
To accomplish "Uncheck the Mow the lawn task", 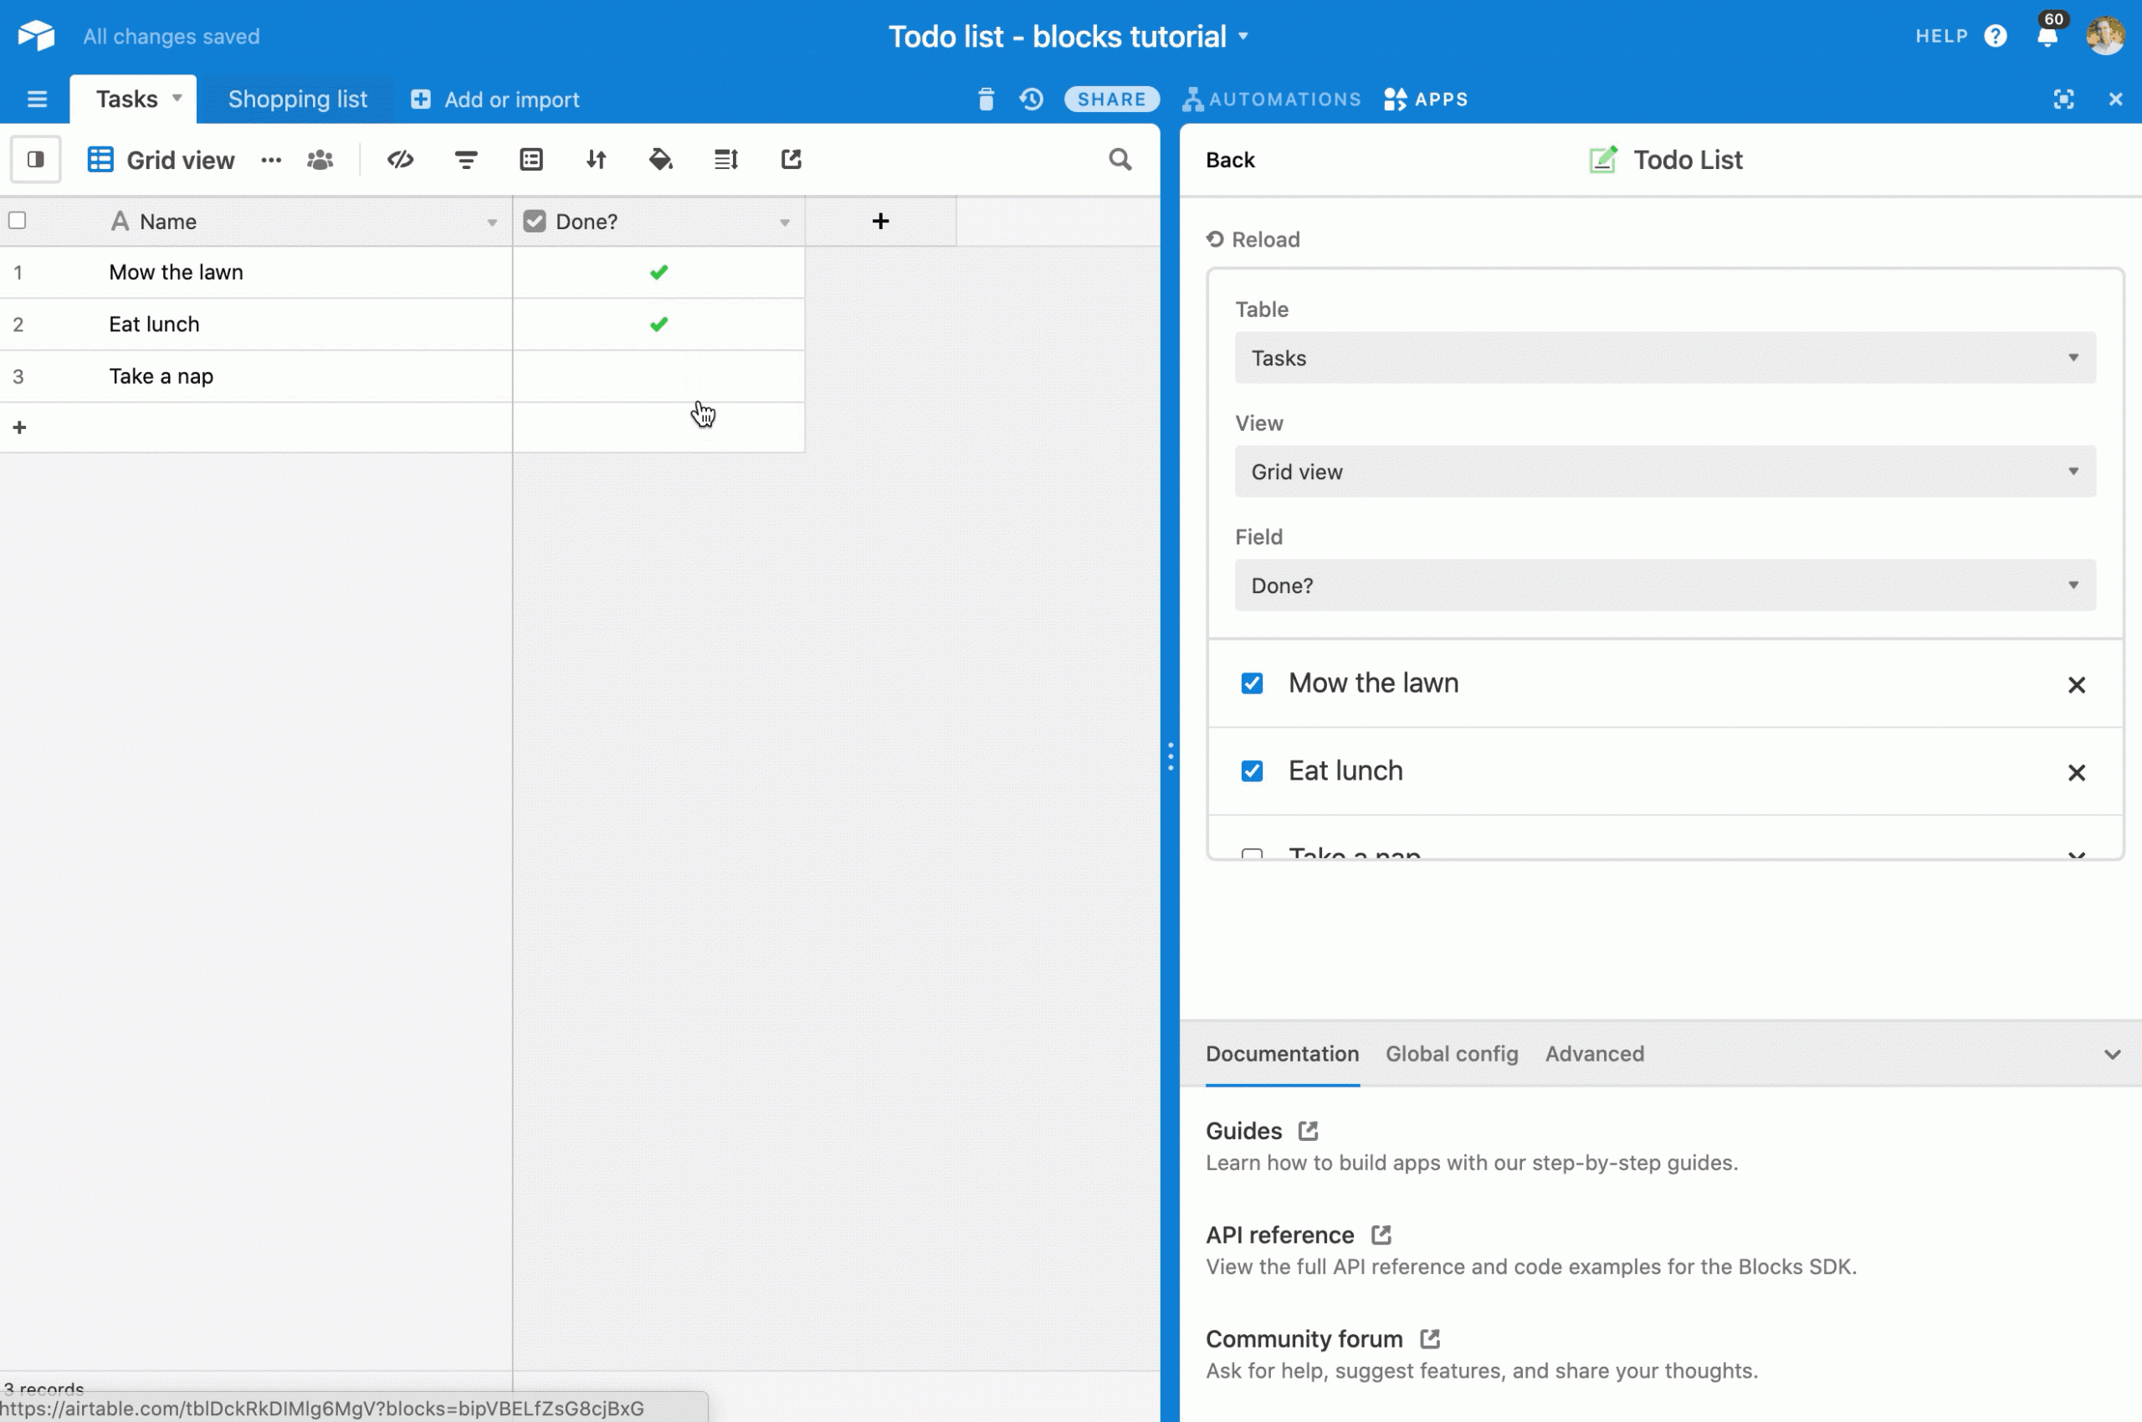I will [1252, 683].
